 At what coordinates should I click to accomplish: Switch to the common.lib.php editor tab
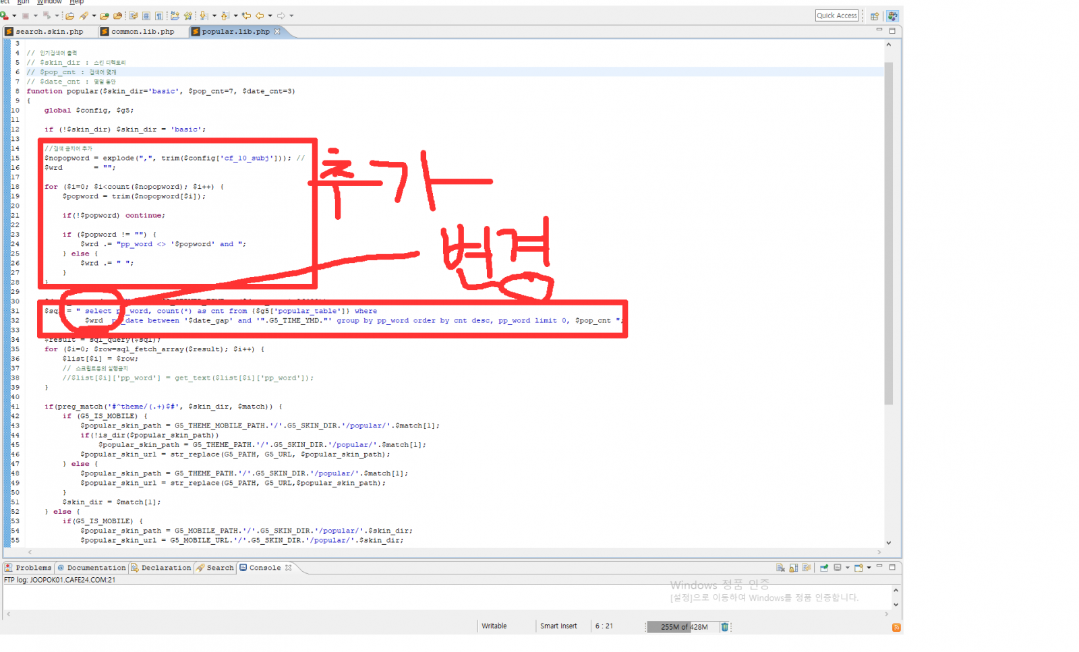(x=142, y=32)
